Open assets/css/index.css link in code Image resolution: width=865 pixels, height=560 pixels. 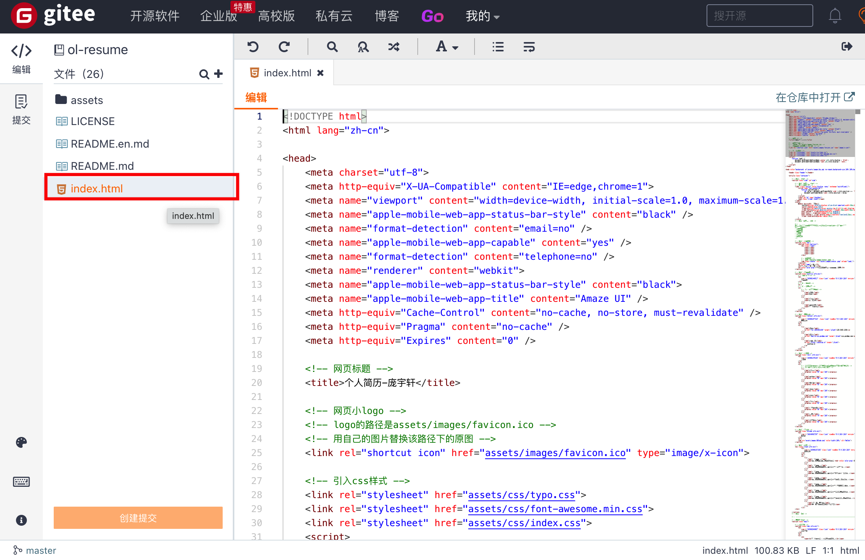(x=524, y=523)
